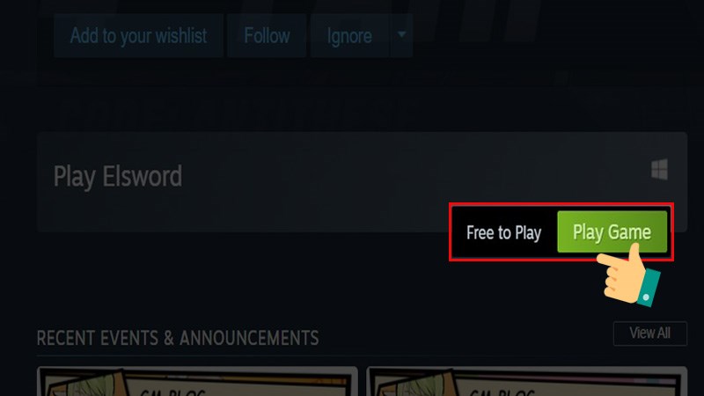This screenshot has height=396, width=704.
Task: Open the dropdown arrow beside Ignore
Action: [x=401, y=35]
